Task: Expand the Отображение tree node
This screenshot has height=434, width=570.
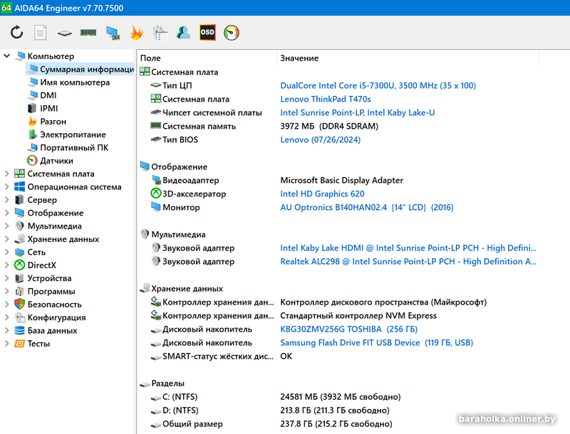Action: (6, 213)
